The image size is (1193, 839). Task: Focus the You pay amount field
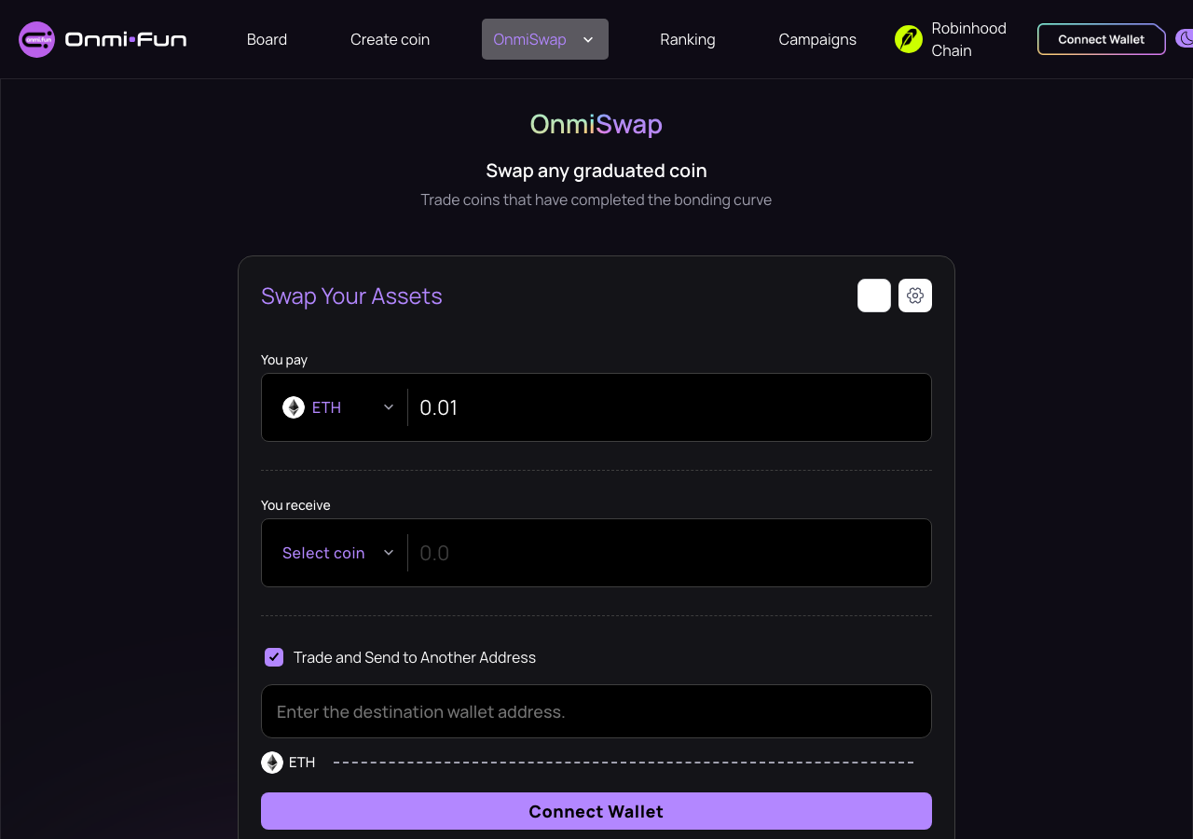[x=669, y=407]
